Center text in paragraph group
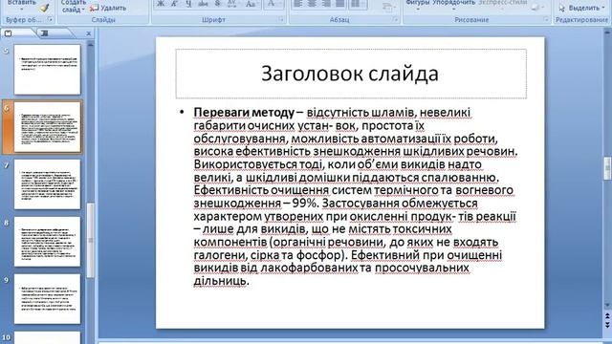The image size is (612, 344). (x=312, y=4)
